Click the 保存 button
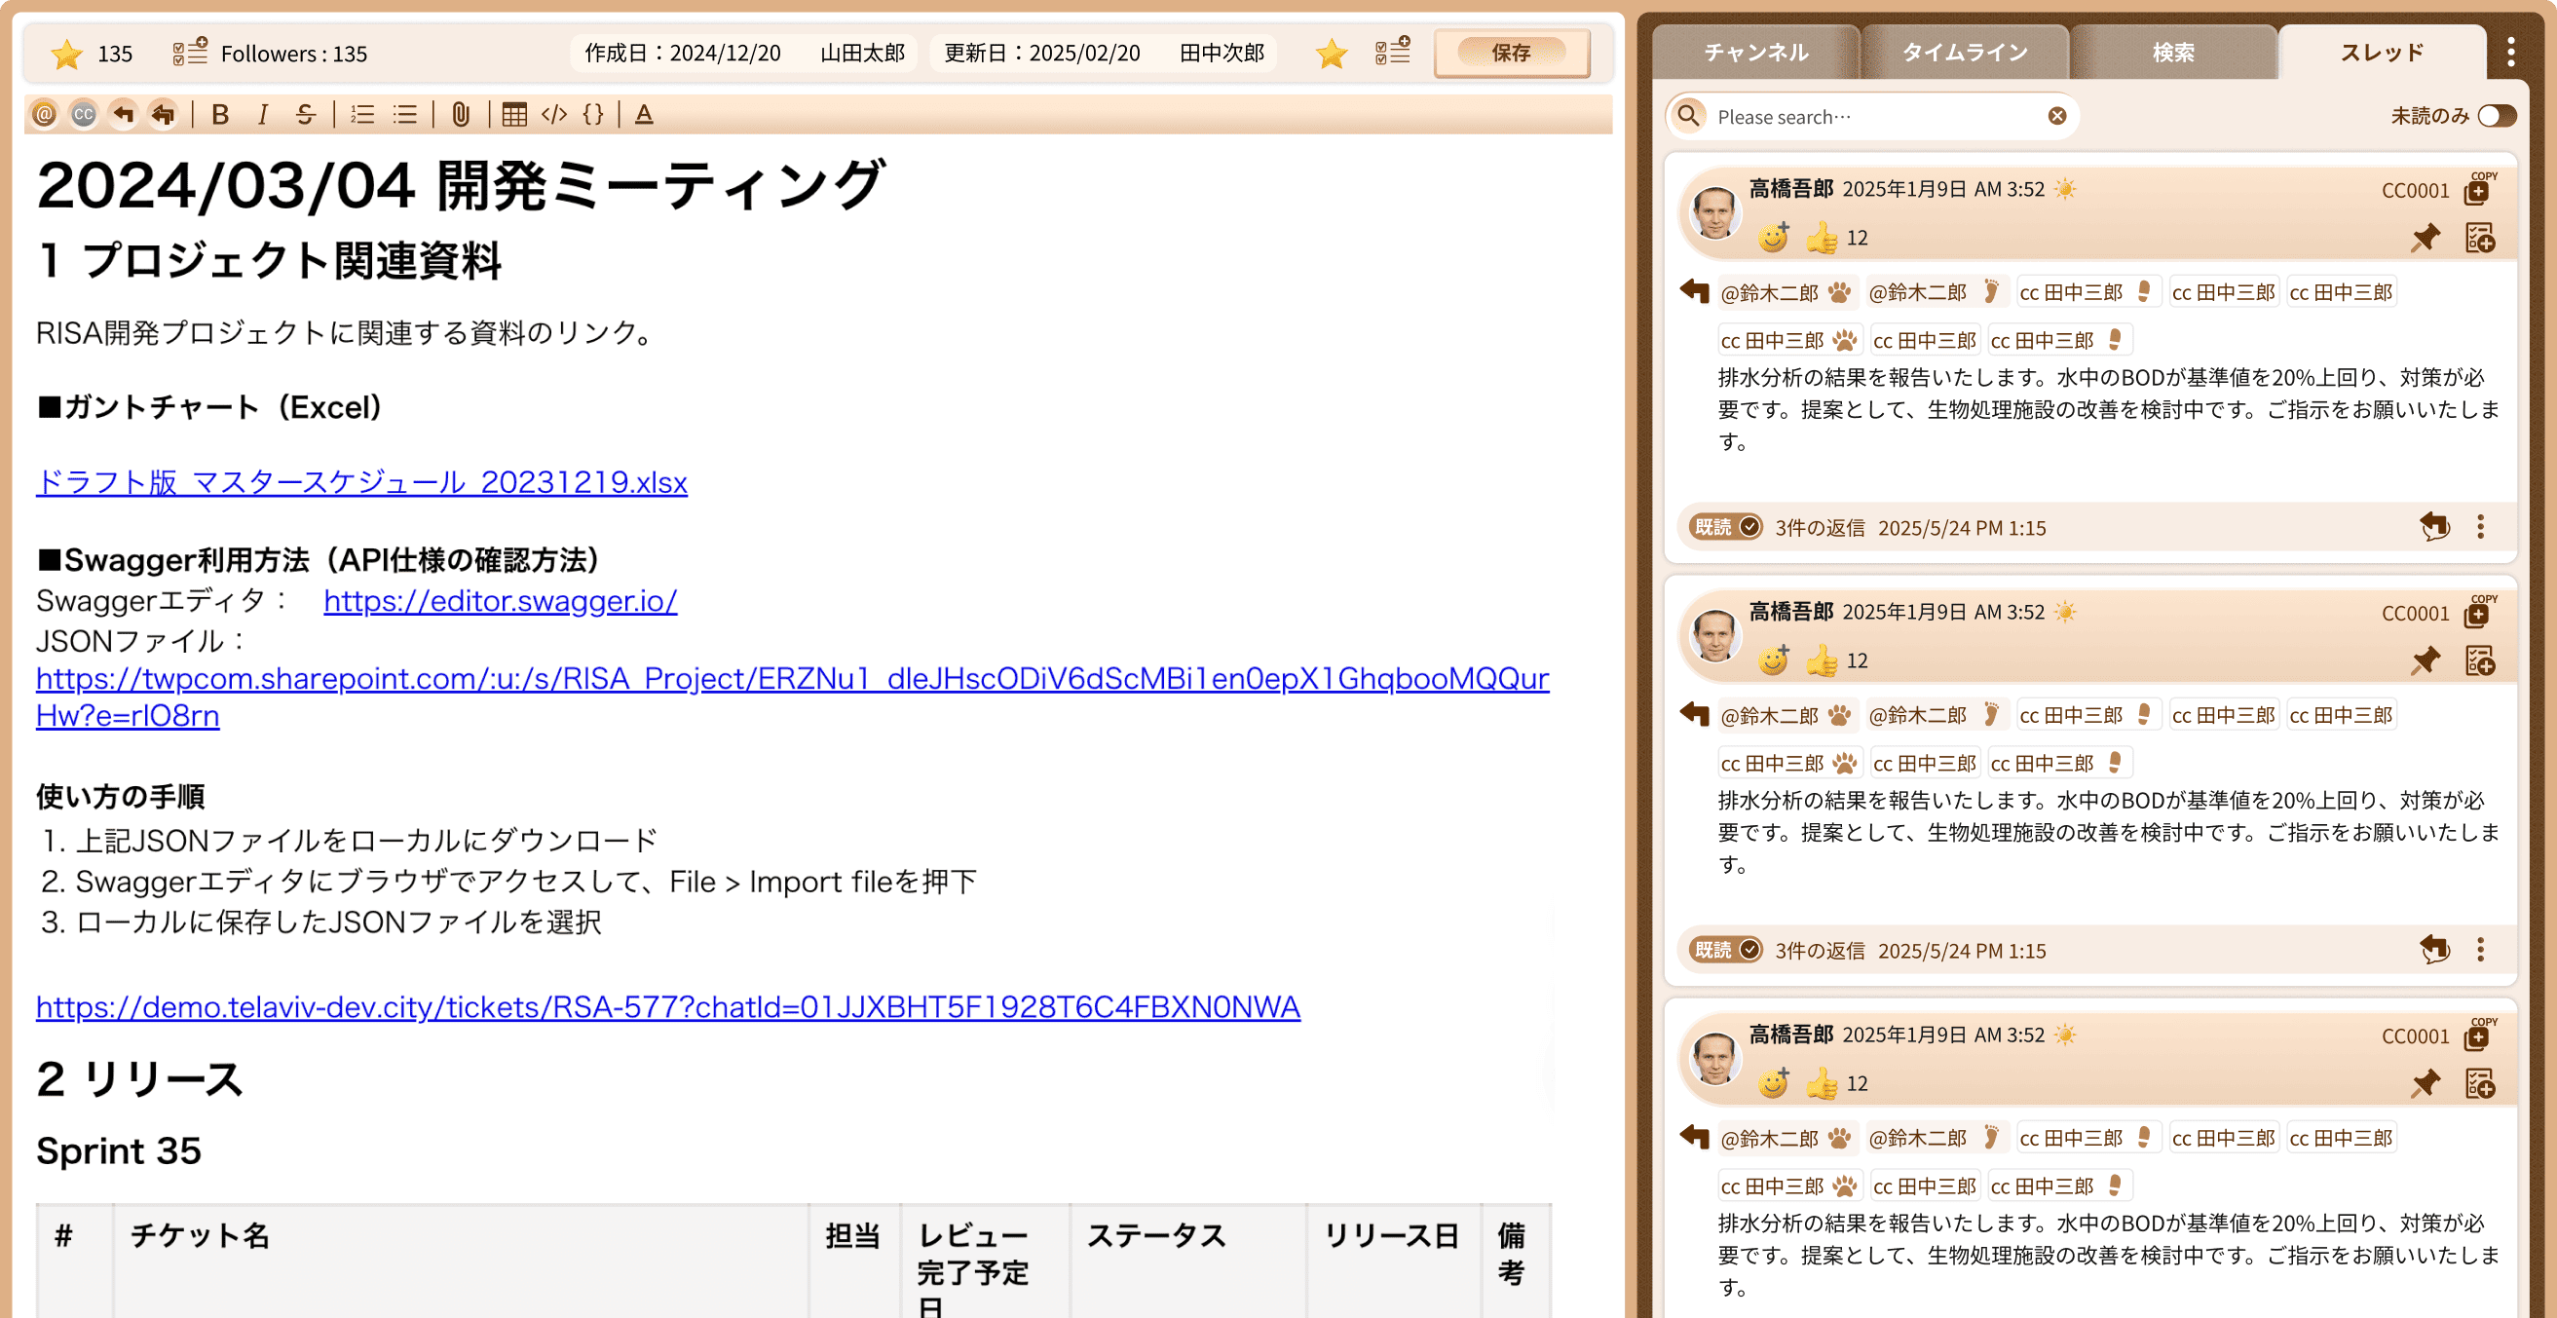The image size is (2557, 1318). tap(1511, 53)
